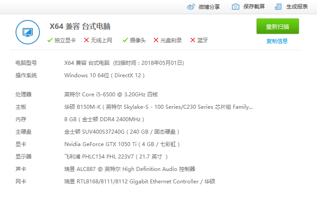Click the 处理器 row label
This screenshot has width=317, height=222.
tap(23, 94)
